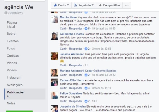Image resolution: width=159 pixels, height=112 pixels.
Task: Click Janaina Wichmann's profile picture thumbnail
Action: coord(54,56)
